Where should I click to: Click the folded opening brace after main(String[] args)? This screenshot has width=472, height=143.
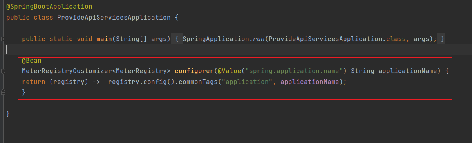click(177, 39)
